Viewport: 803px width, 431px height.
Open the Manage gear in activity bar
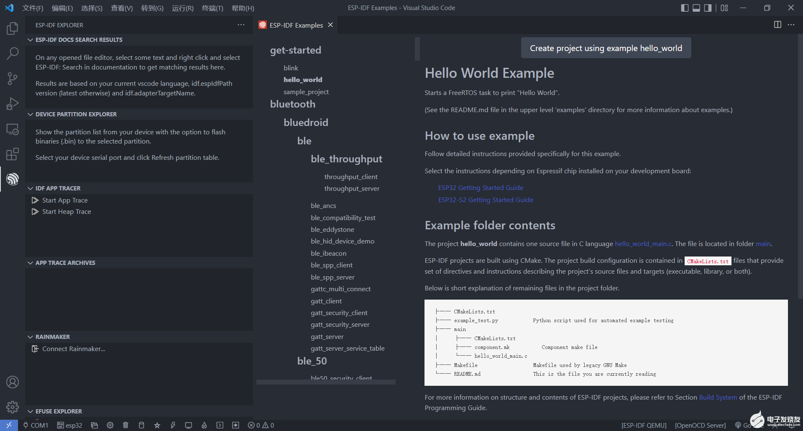pos(13,407)
